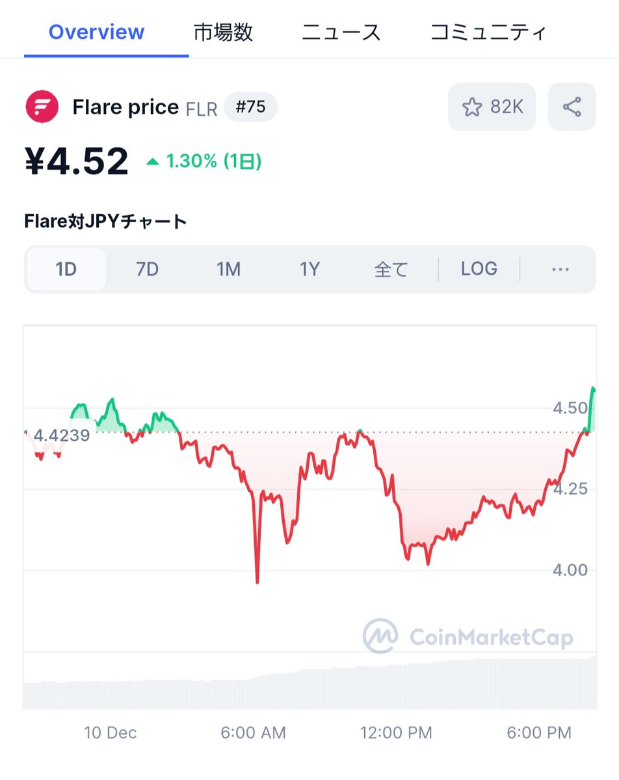Switch chart range to 1M
Image resolution: width=619 pixels, height=780 pixels.
tap(228, 269)
